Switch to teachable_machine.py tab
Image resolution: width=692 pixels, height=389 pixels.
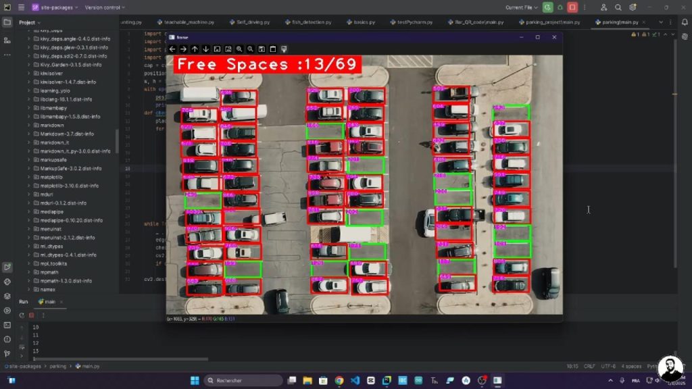click(x=186, y=22)
